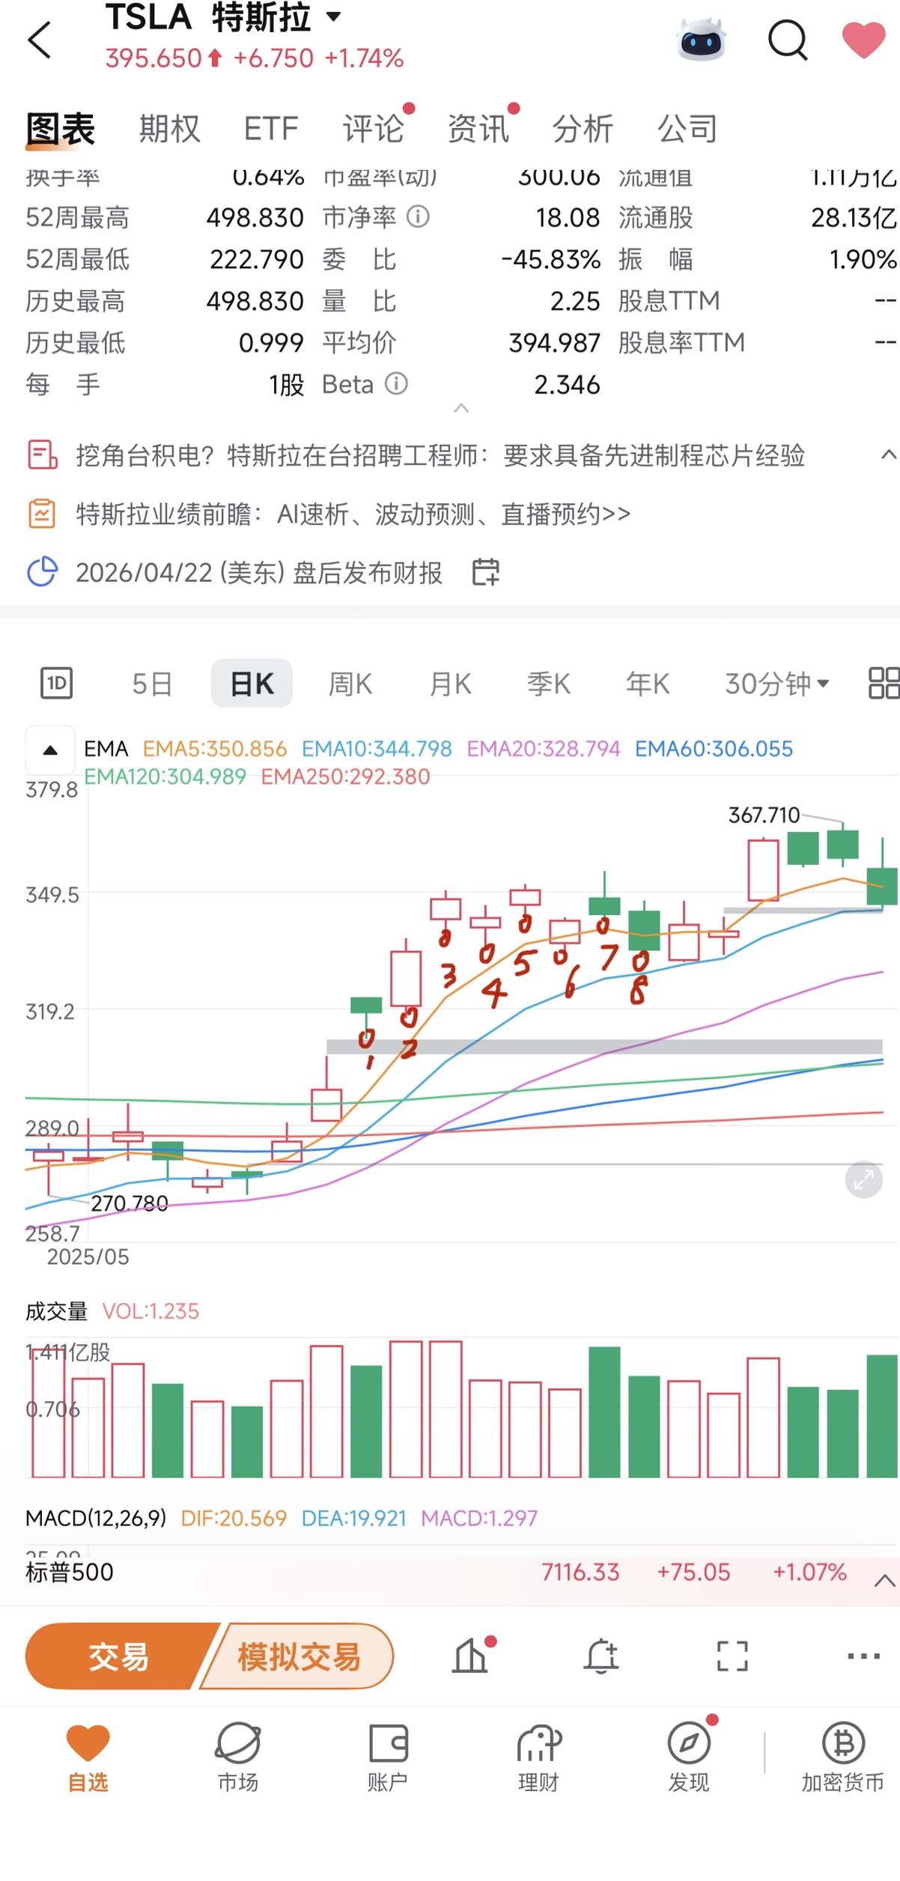Screen dimensions: 900x1881
Task: Open the 30分钟 interval dropdown
Action: click(x=776, y=684)
